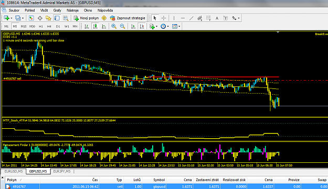Switch chart to M1 timeframe

tap(6, 26)
